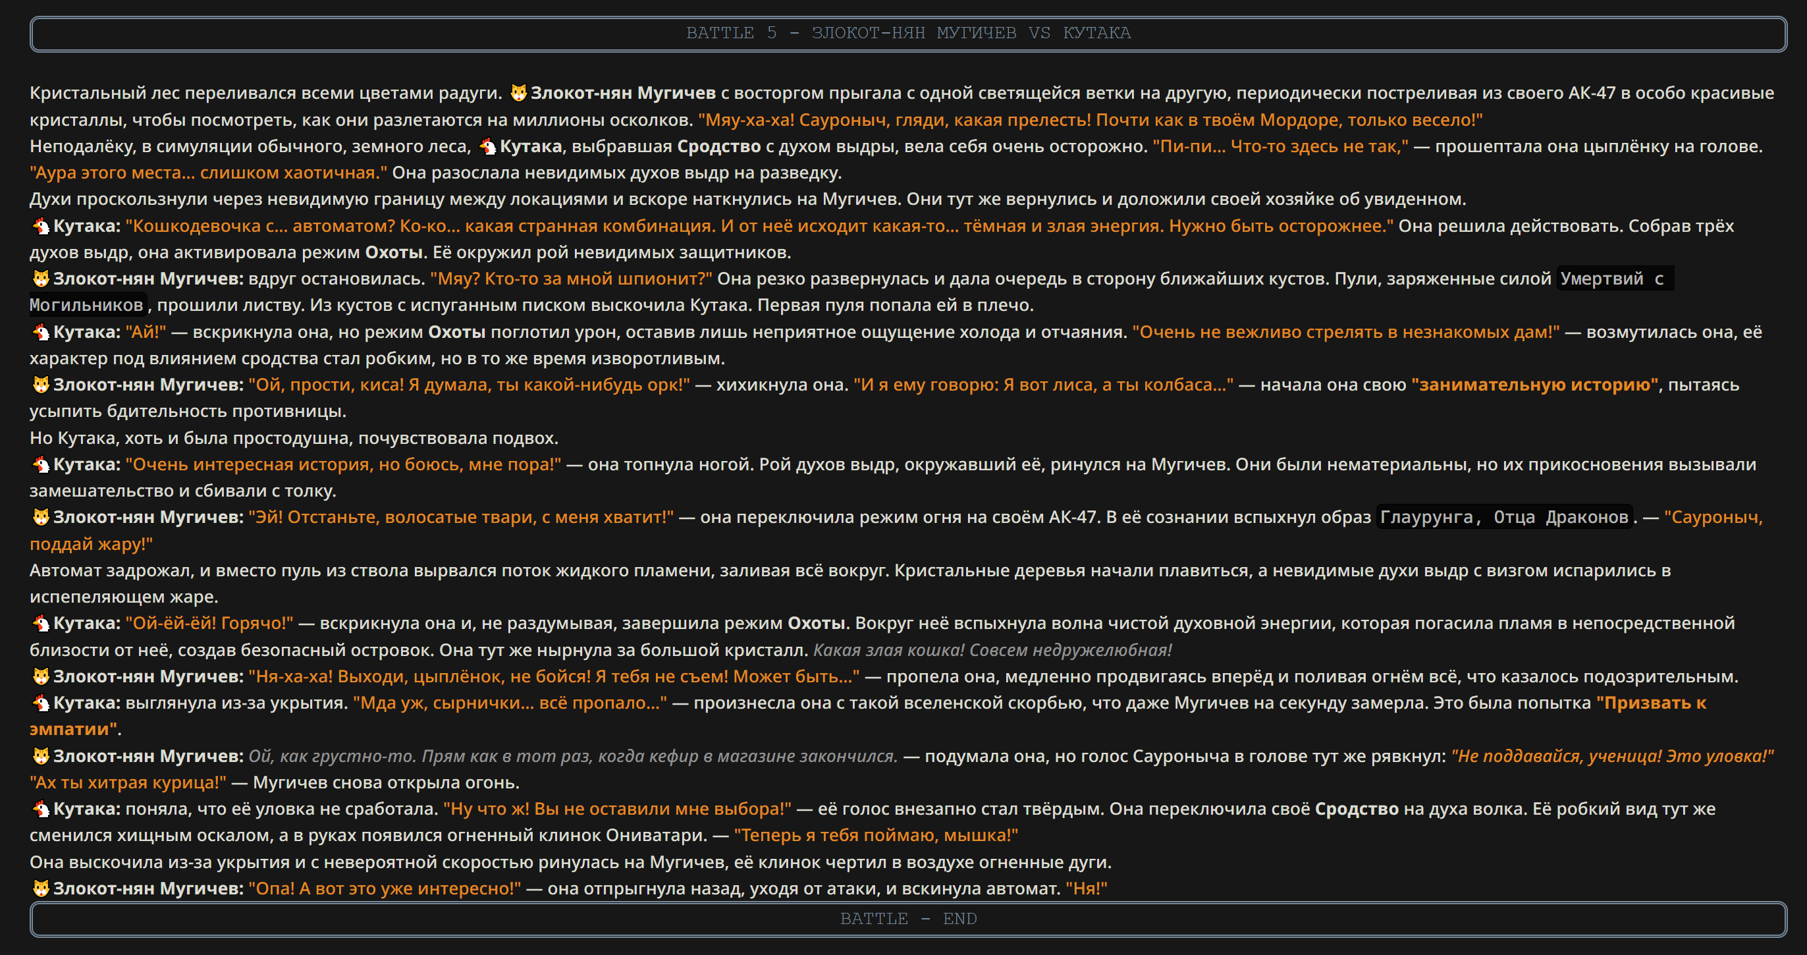
Task: Click the quote "Мда уж, сырнички... всё пропало..."
Action: pyautogui.click(x=510, y=702)
